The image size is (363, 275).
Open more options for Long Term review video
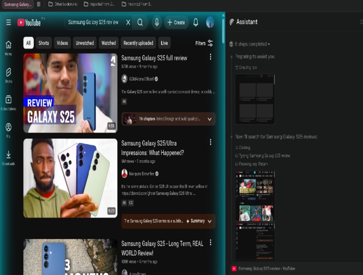(210, 242)
